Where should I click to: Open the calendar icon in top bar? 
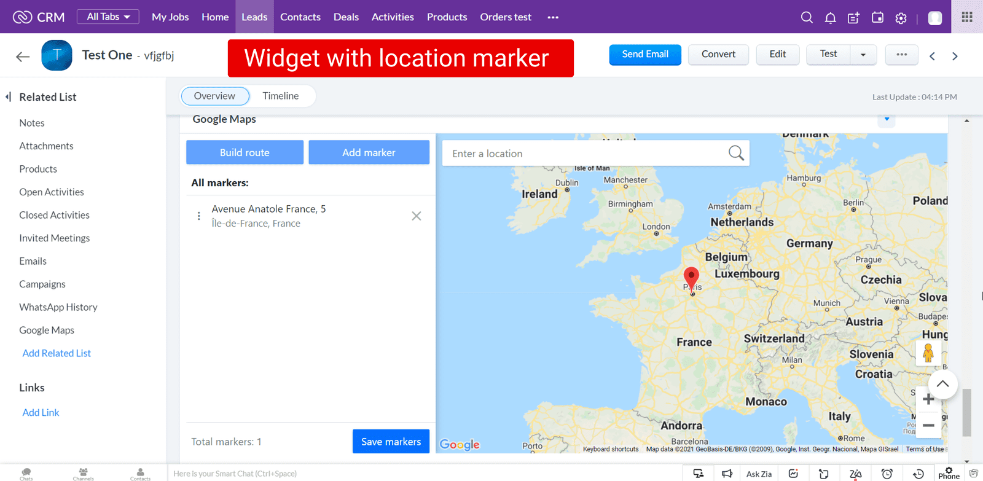coord(877,18)
